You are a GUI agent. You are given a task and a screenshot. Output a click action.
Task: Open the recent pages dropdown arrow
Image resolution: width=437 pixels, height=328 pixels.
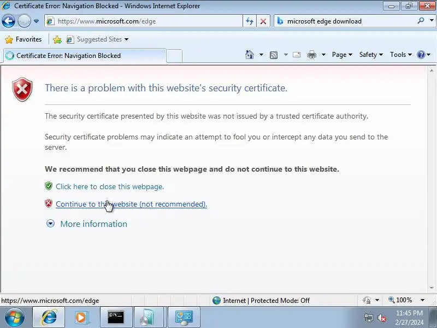point(36,21)
